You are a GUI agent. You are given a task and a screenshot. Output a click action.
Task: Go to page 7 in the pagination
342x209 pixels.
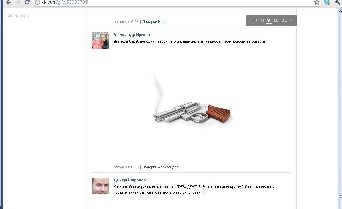click(256, 20)
